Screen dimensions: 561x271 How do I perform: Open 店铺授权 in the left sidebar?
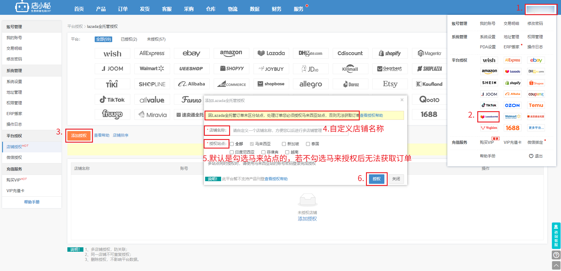pos(32,147)
